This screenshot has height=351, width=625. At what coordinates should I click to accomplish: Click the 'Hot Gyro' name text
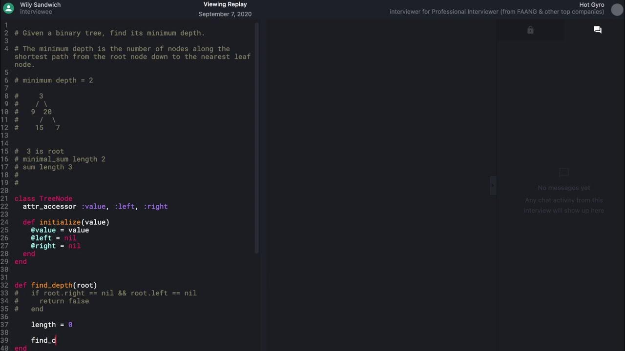click(592, 5)
